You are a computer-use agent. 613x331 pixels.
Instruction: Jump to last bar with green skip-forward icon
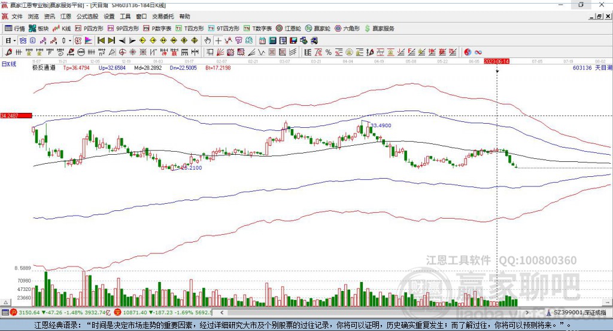click(111, 41)
